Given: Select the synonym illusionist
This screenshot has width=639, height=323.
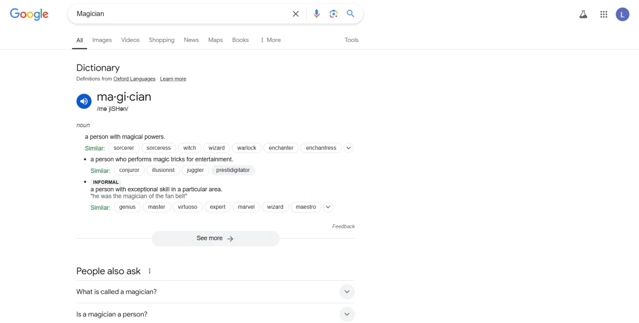Looking at the screenshot, I should click(163, 170).
